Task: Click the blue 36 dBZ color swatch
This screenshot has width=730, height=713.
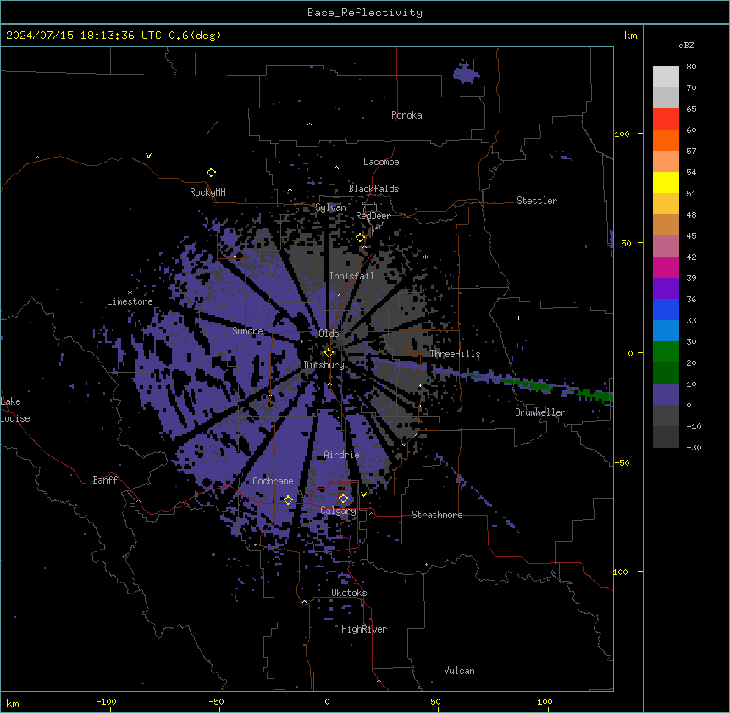Action: [x=666, y=309]
